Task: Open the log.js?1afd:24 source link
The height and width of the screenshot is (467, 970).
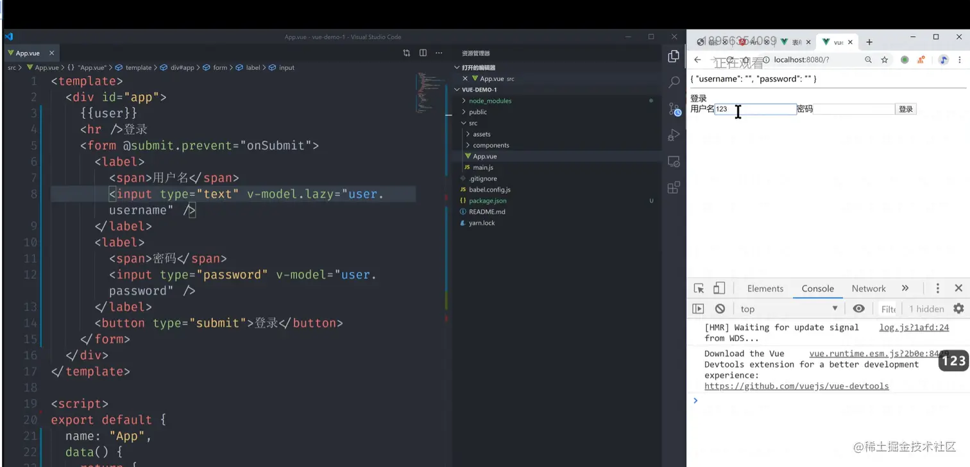Action: pyautogui.click(x=914, y=327)
